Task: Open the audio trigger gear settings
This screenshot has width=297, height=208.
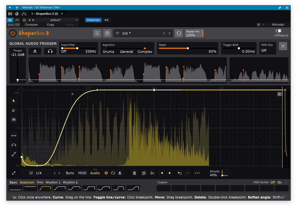Action: click(x=106, y=173)
